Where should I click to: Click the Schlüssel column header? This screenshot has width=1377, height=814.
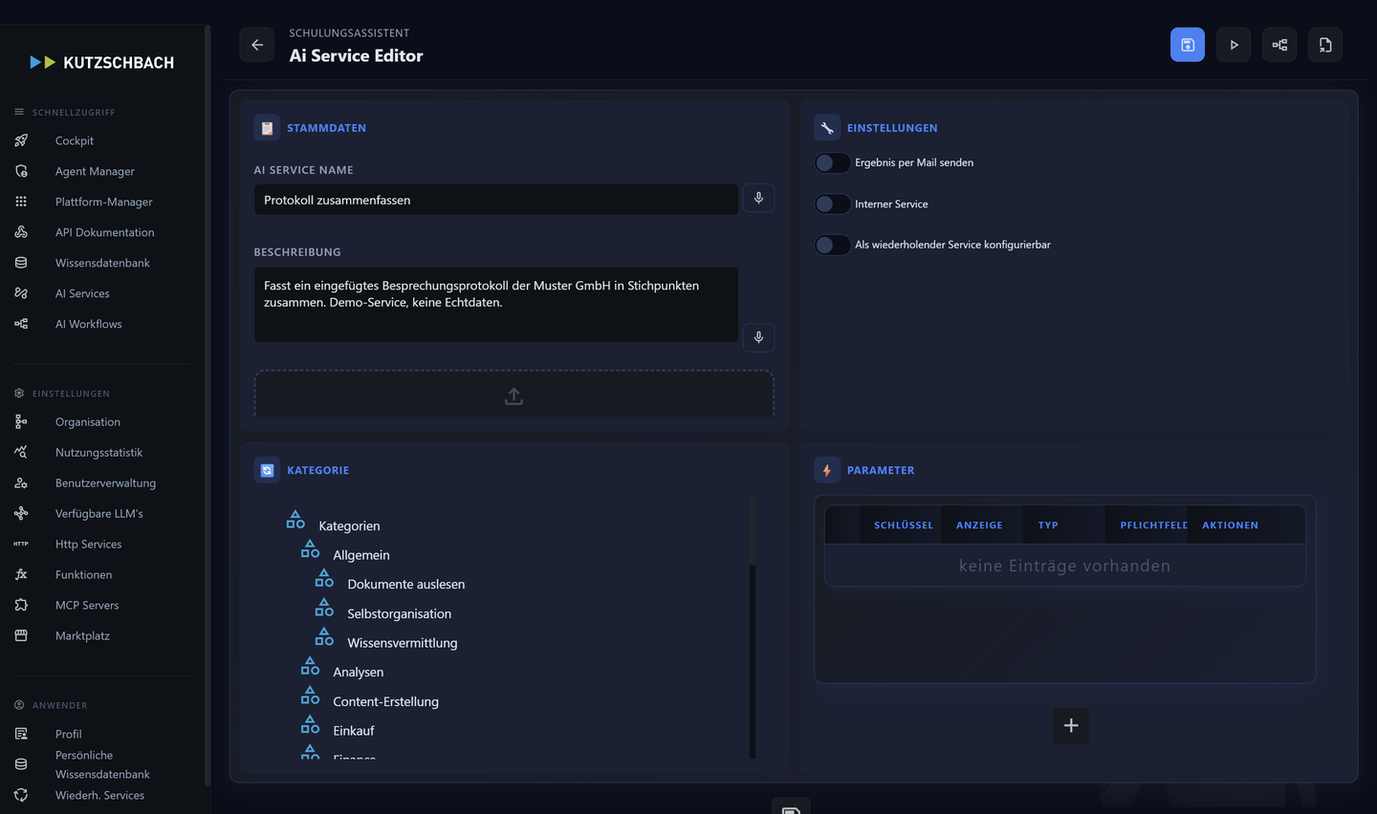coord(904,525)
